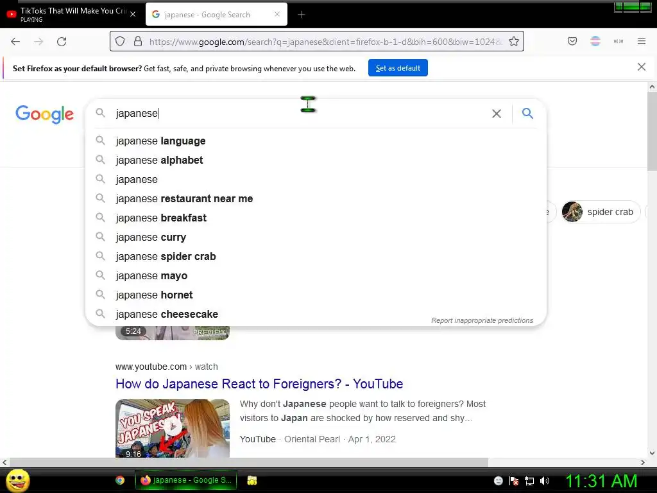The image size is (657, 493).
Task: Click the round tray icon left of flag
Action: 498,481
